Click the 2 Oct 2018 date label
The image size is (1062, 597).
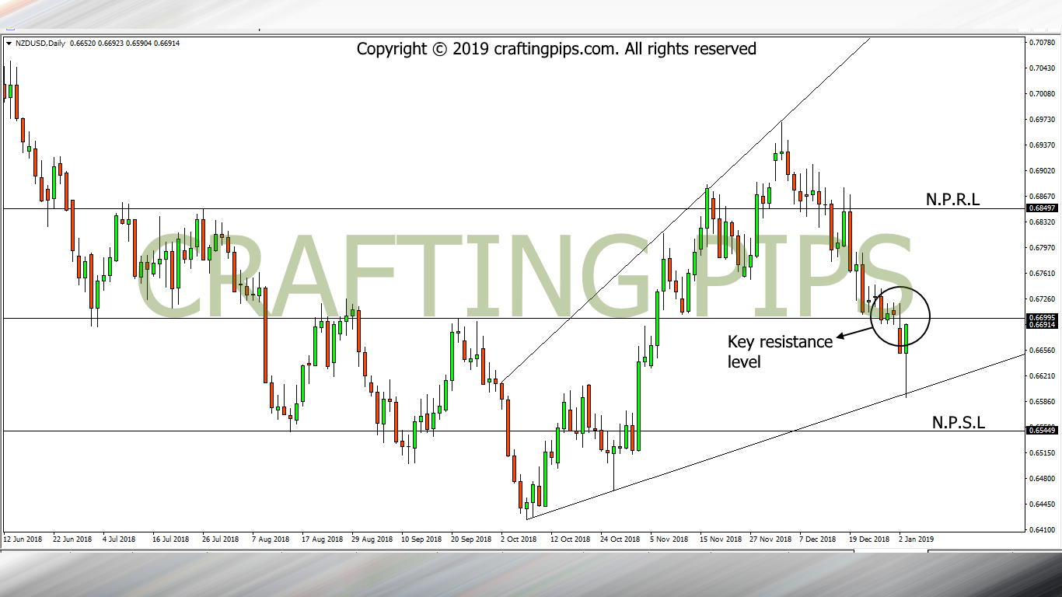point(519,538)
